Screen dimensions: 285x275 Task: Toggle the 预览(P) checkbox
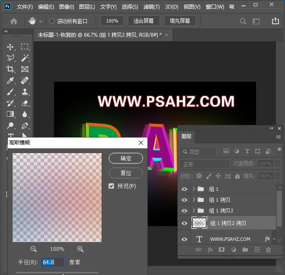(111, 186)
